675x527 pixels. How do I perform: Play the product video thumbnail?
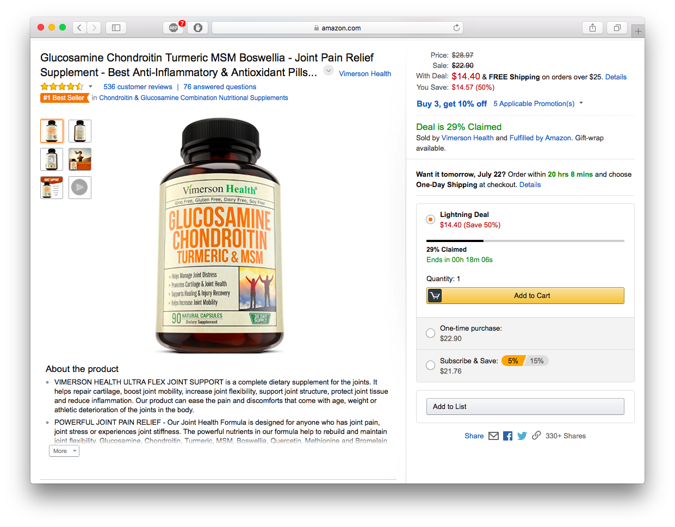[80, 188]
